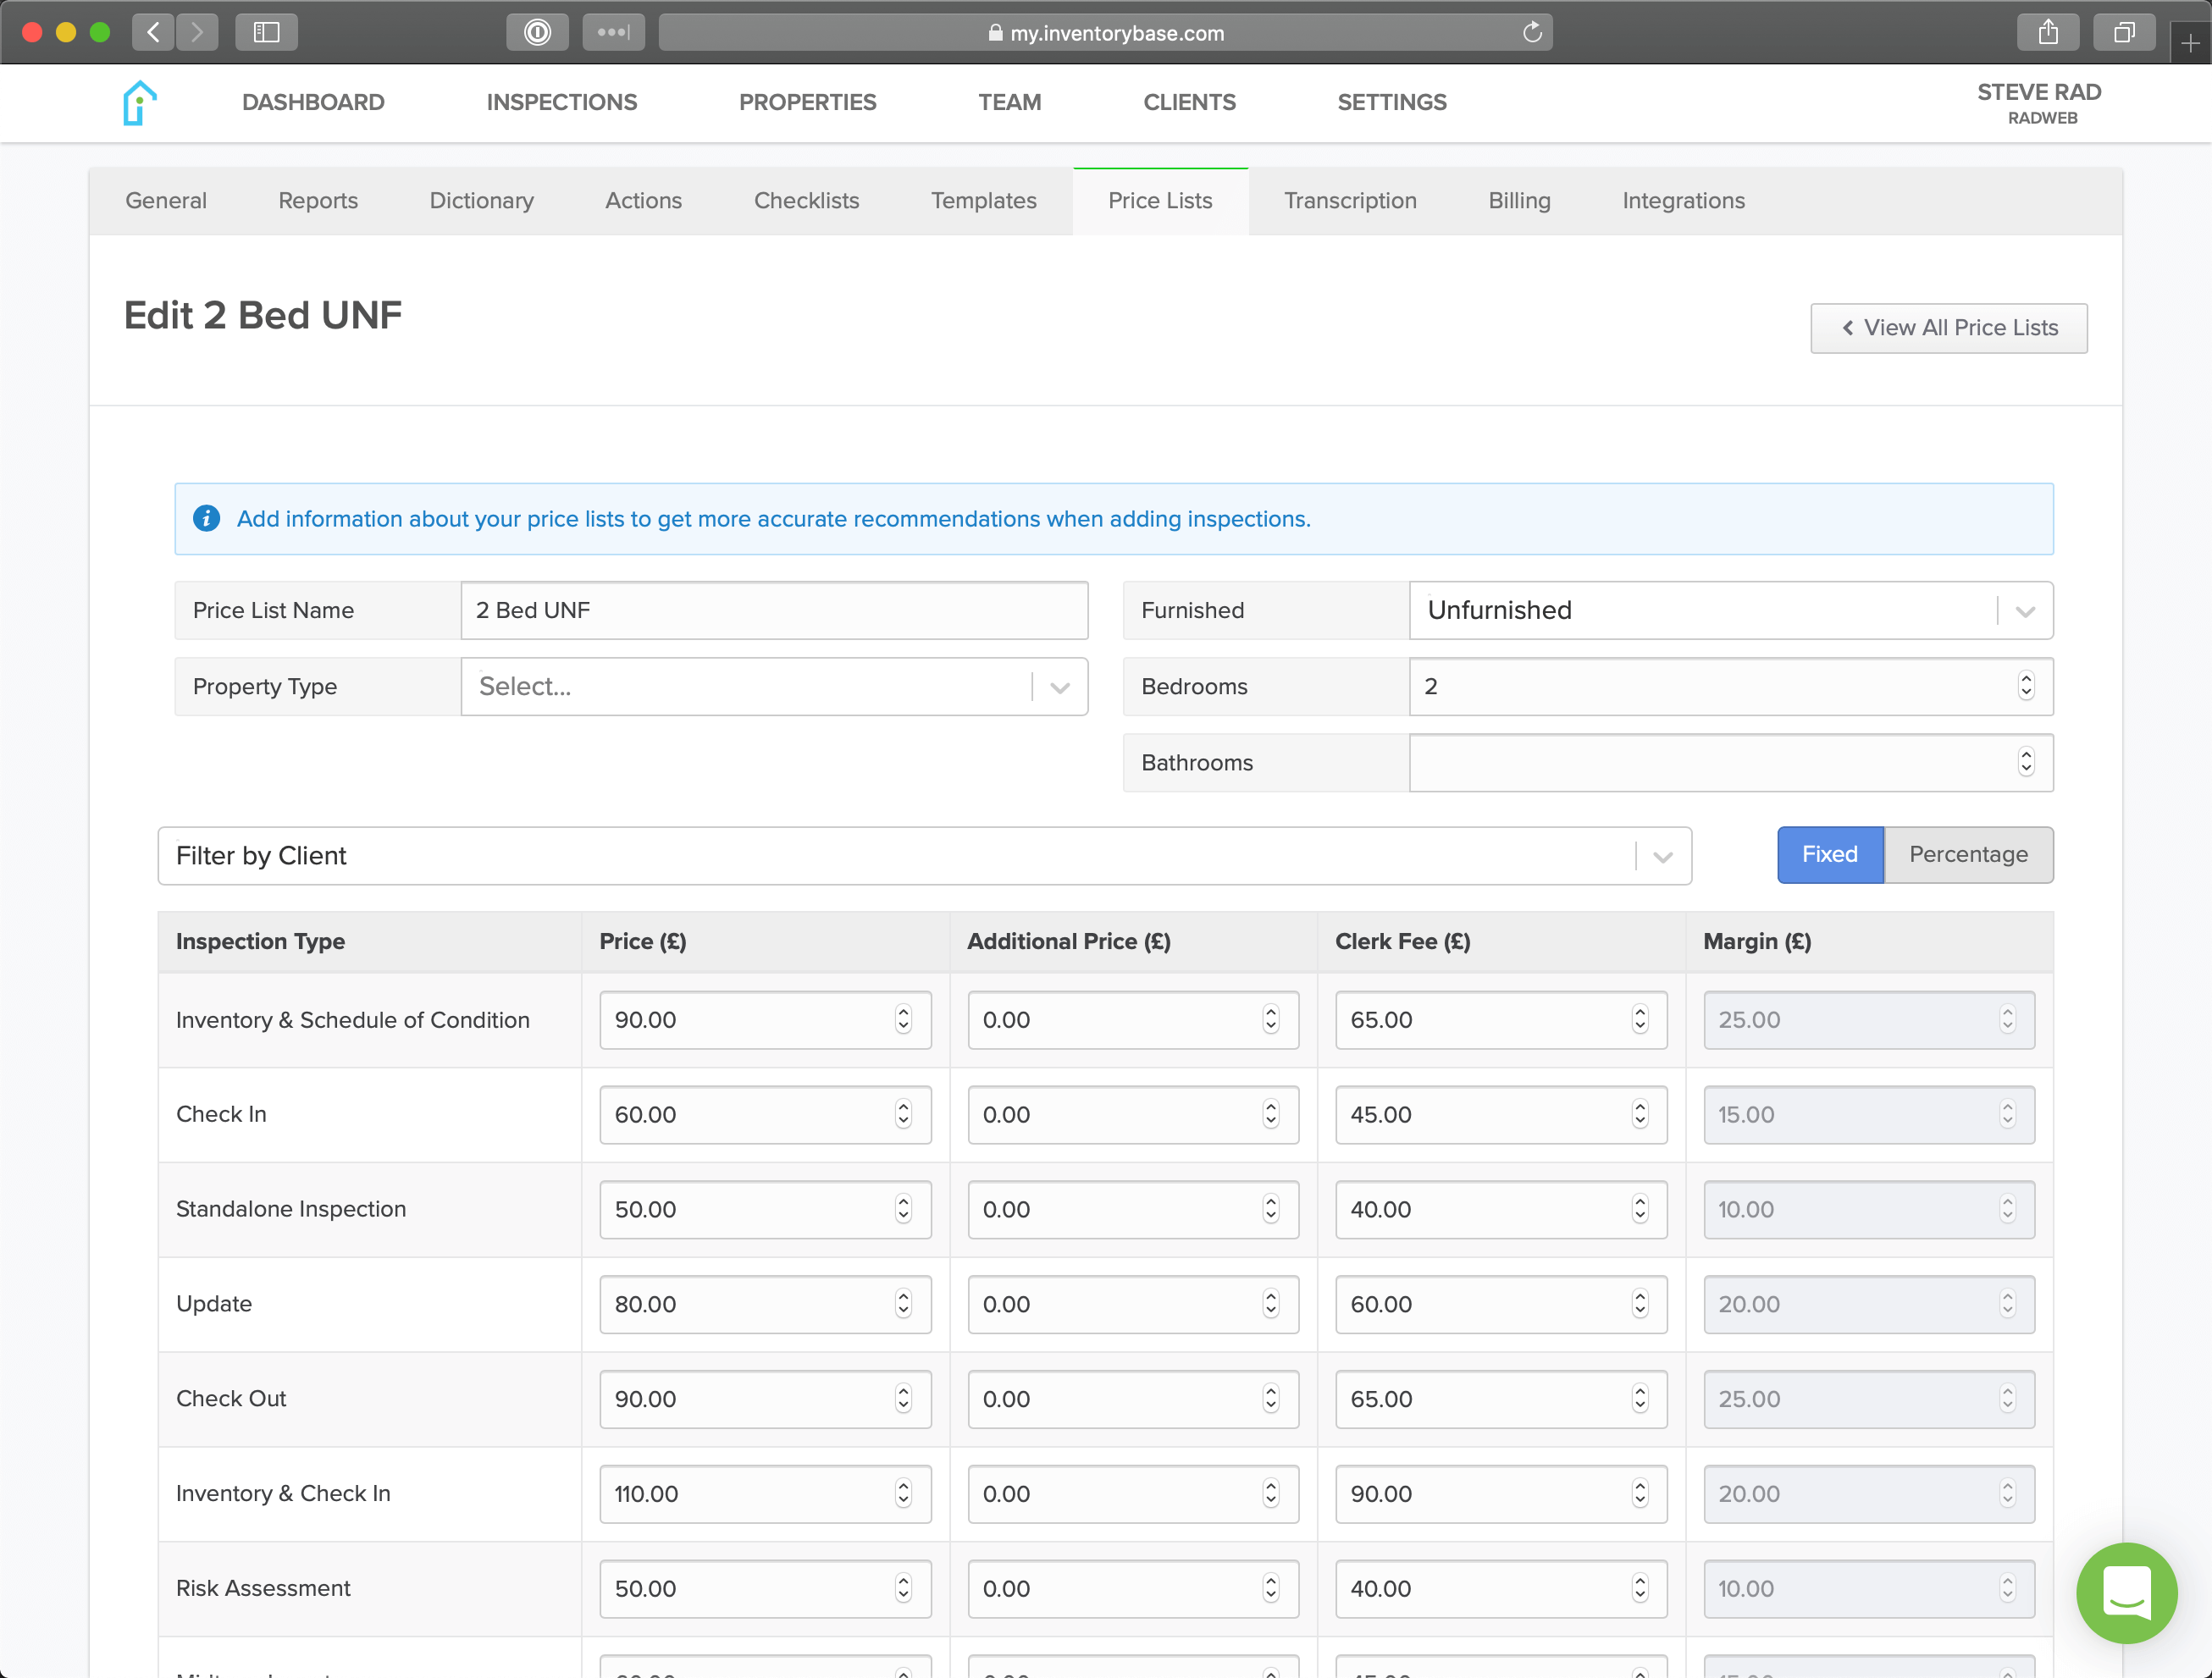Adjust the Bedrooms stepper arrows
Viewport: 2212px width, 1678px height.
pyautogui.click(x=2025, y=686)
